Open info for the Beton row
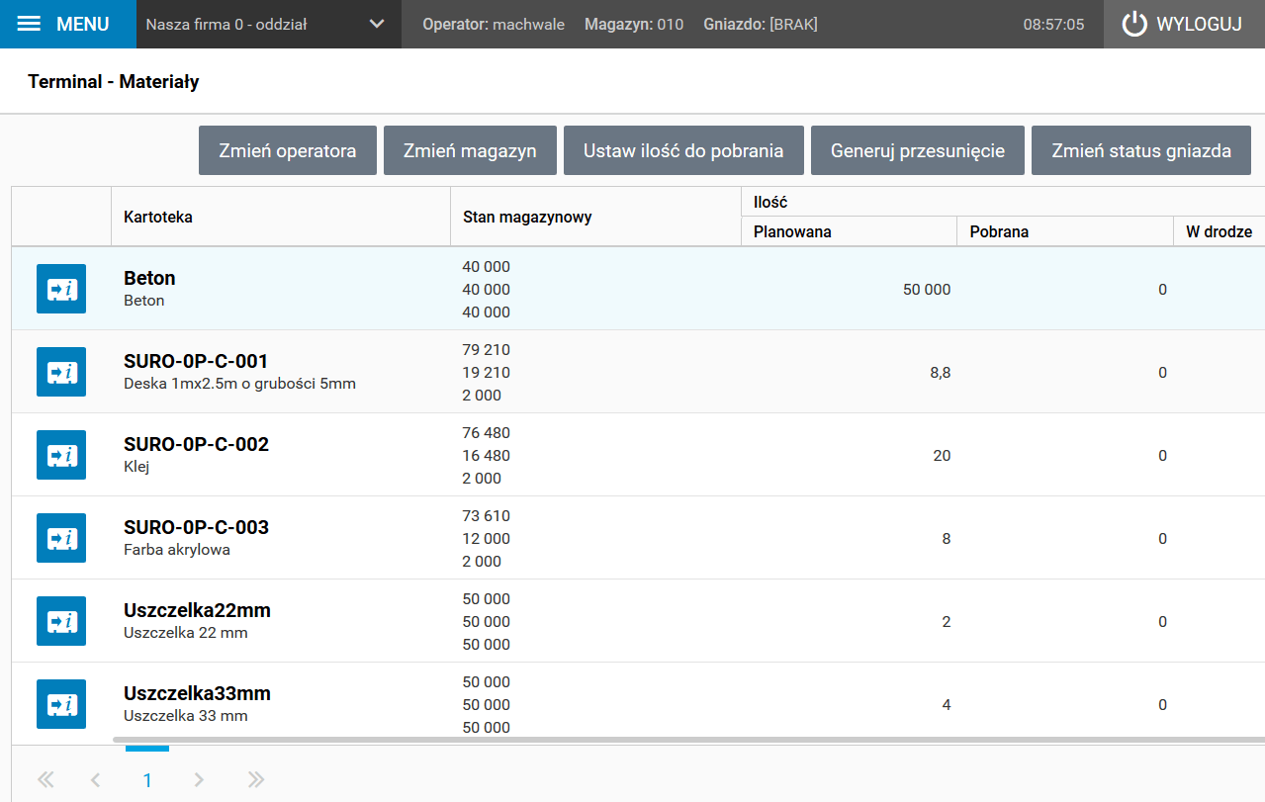This screenshot has width=1265, height=802. (x=61, y=289)
